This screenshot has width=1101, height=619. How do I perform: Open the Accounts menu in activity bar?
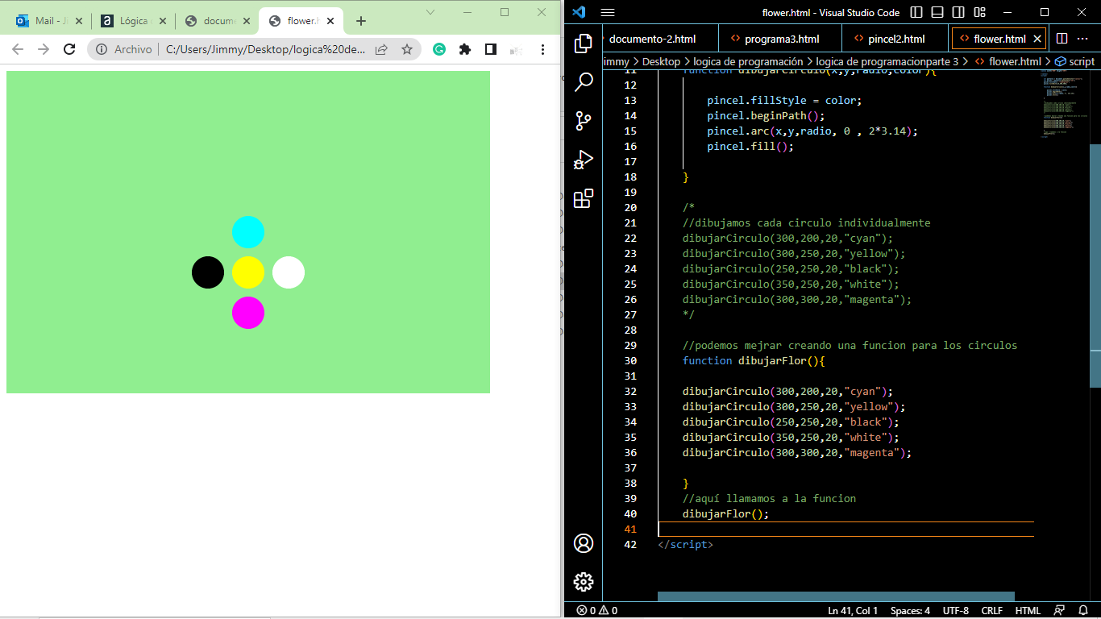[x=584, y=543]
